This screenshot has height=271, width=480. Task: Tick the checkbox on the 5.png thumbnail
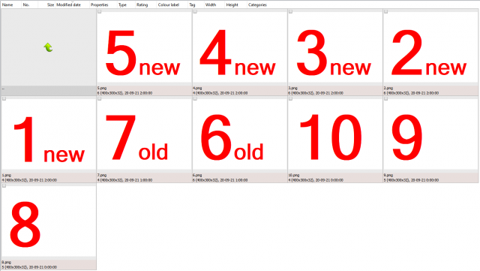tap(100, 12)
